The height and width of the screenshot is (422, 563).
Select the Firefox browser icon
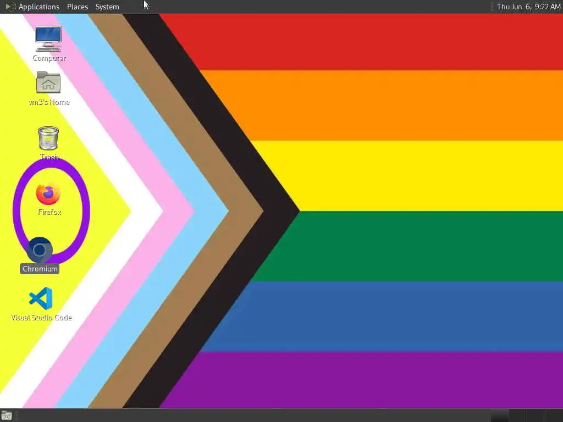pos(48,194)
